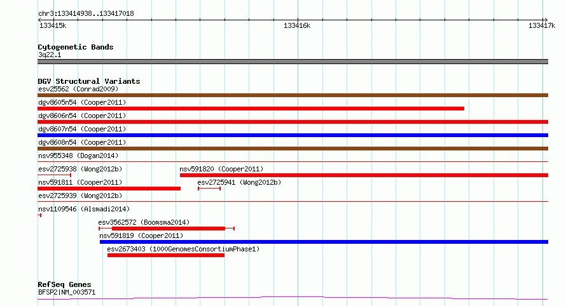This screenshot has width=566, height=306.
Task: Click the esv2673403 1000Genomes red bar
Action: tap(166, 255)
